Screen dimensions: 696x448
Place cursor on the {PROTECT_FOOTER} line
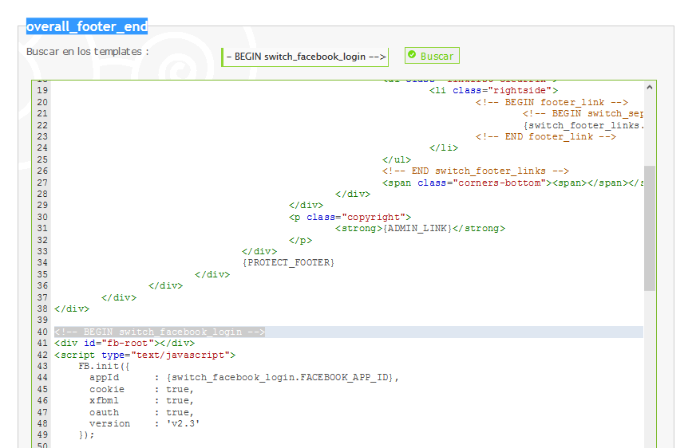pos(288,262)
